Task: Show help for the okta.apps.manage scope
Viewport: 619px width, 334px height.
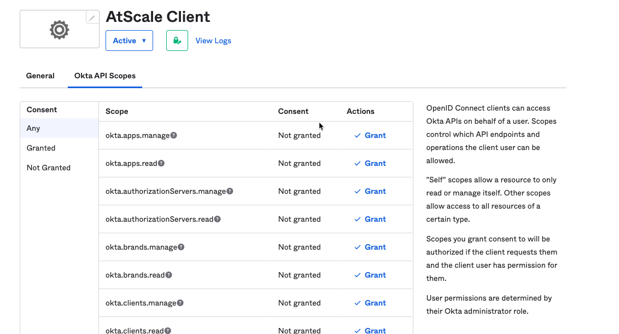Action: click(174, 135)
